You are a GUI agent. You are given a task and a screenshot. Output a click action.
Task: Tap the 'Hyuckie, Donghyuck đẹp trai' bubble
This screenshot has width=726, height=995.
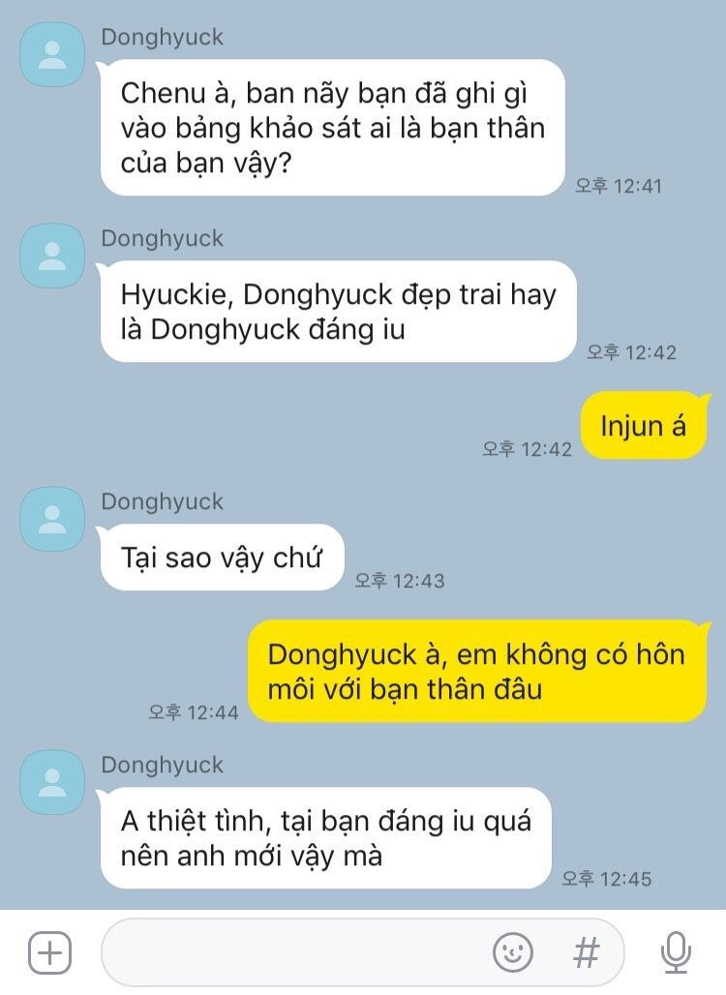point(338,312)
